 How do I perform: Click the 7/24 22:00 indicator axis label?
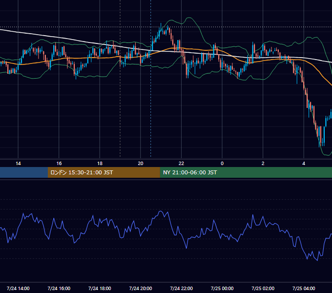(x=182, y=288)
